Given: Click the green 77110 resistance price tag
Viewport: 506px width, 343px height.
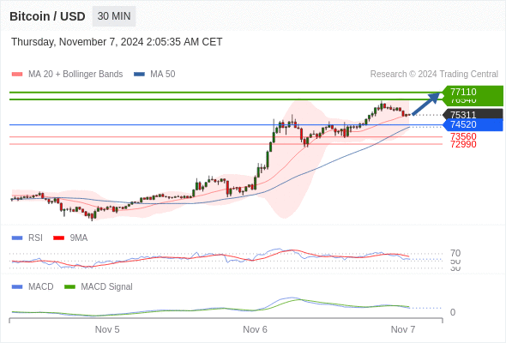Looking at the screenshot, I should (x=473, y=92).
